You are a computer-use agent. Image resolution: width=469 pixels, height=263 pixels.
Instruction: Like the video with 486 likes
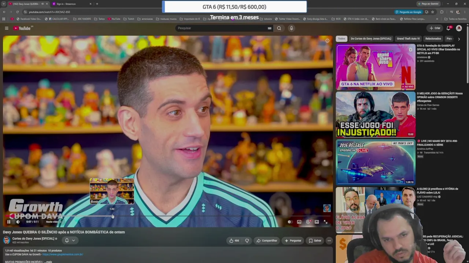234,240
